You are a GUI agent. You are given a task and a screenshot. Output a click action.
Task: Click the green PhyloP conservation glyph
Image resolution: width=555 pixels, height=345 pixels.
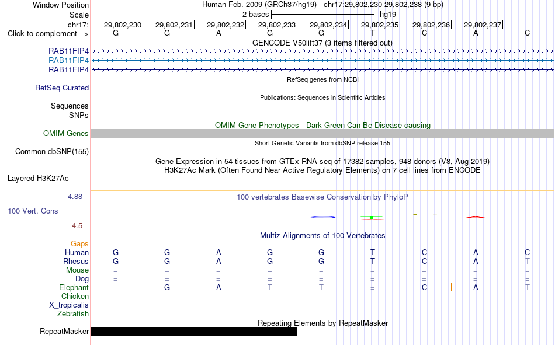pyautogui.click(x=372, y=218)
